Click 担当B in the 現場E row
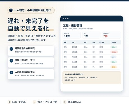The image size is (129, 107). 86,67
